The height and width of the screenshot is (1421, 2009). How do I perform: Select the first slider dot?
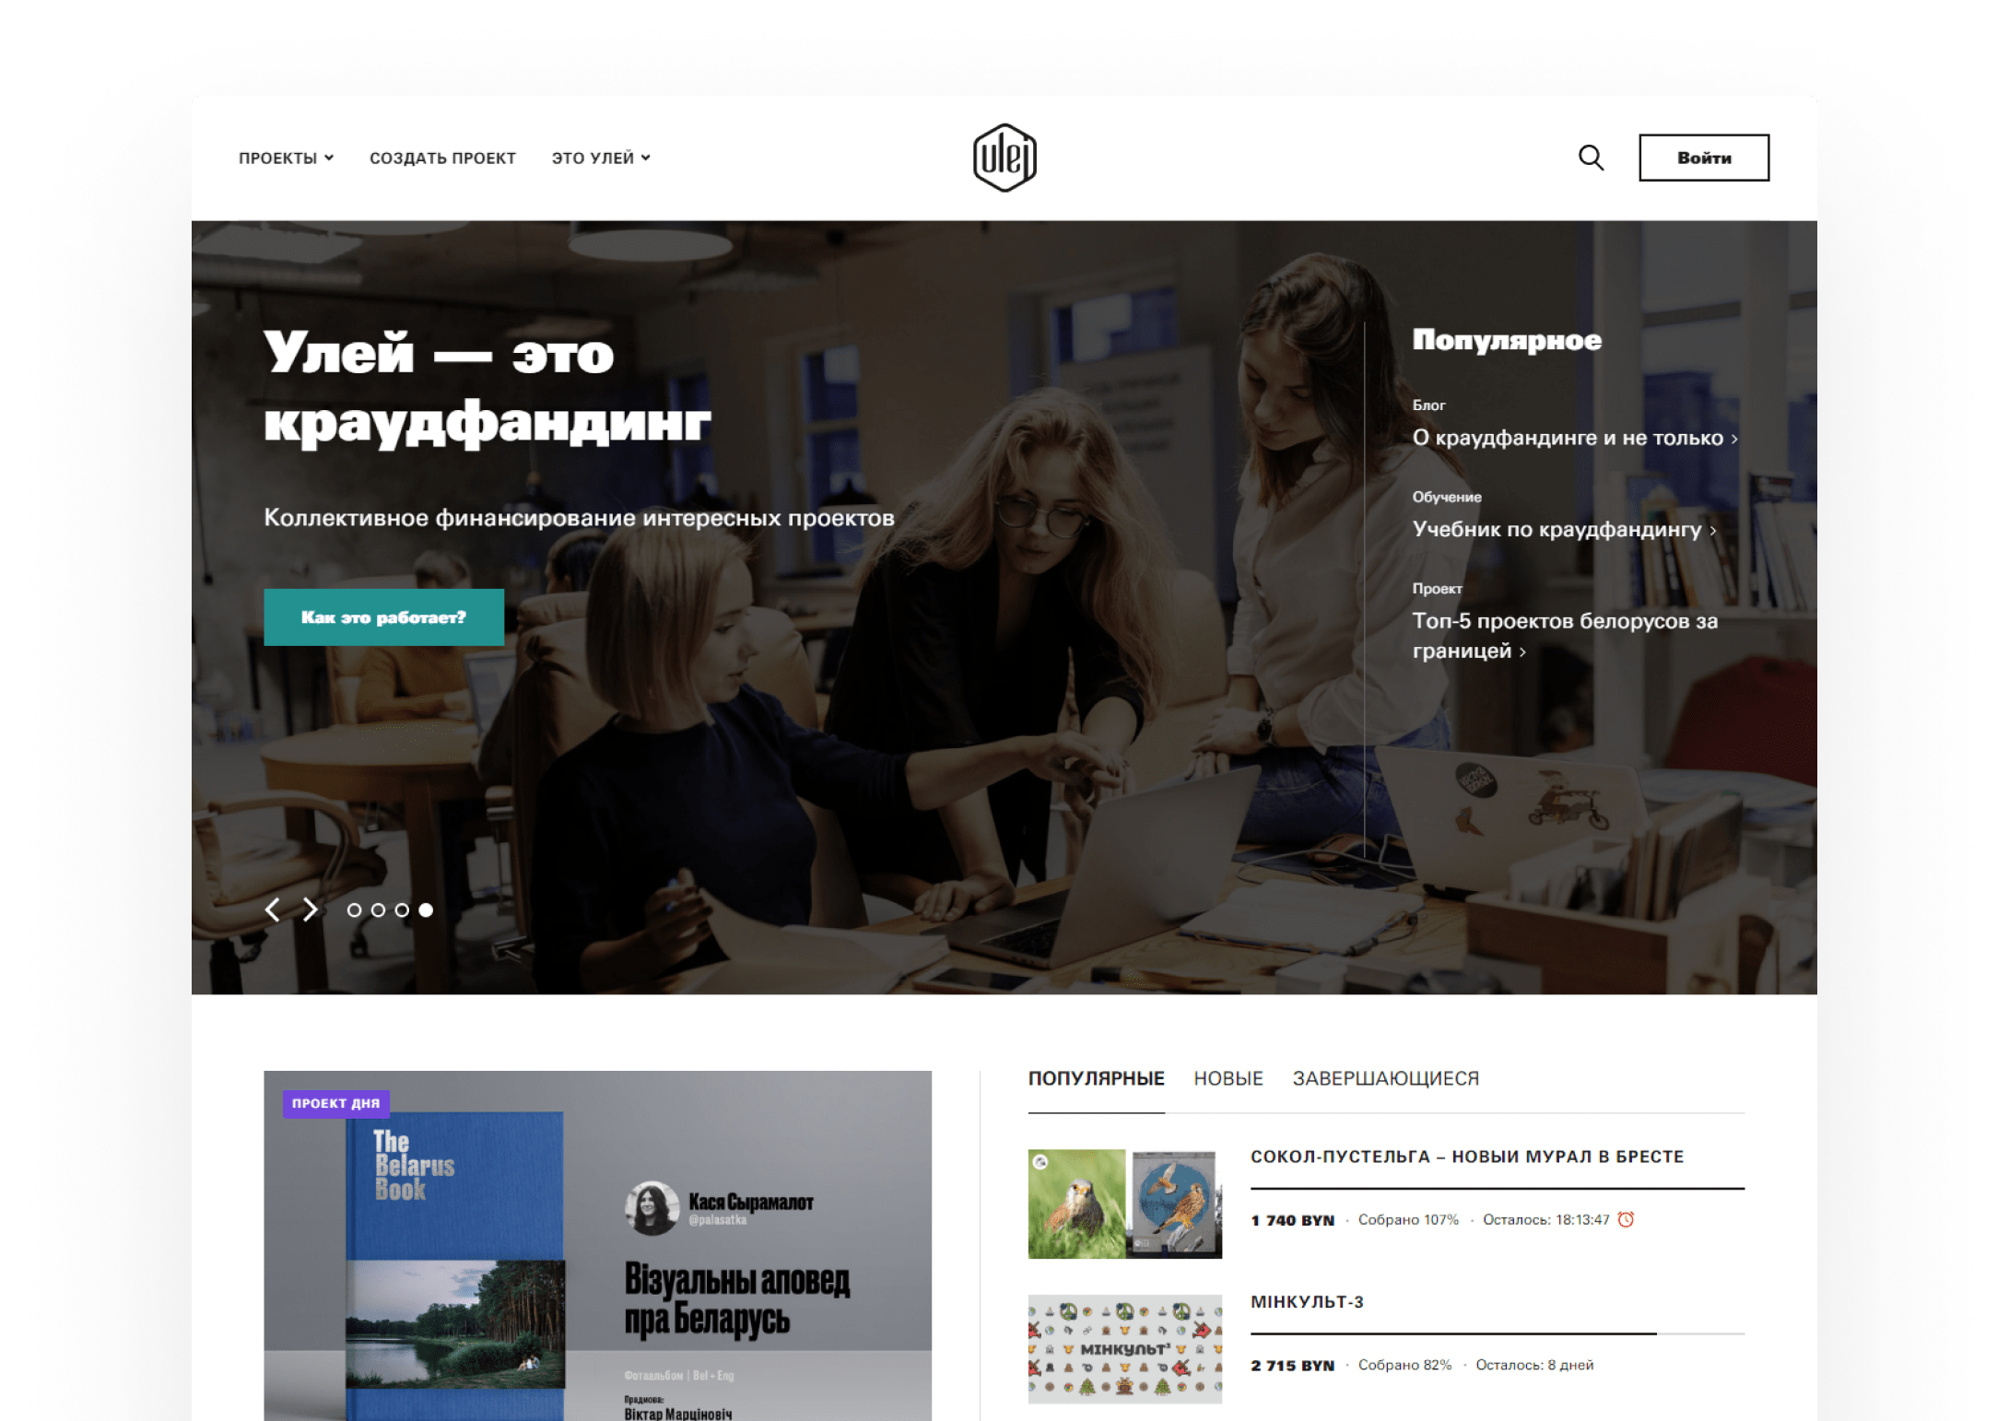click(x=354, y=910)
